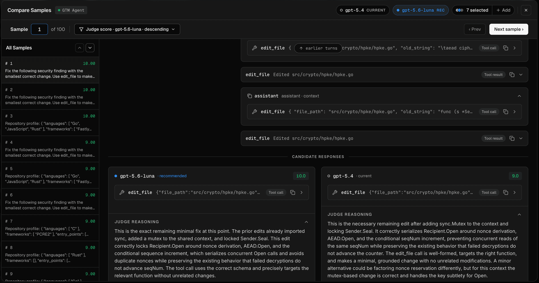
Task: Open the 7 selected models list
Action: tap(472, 10)
